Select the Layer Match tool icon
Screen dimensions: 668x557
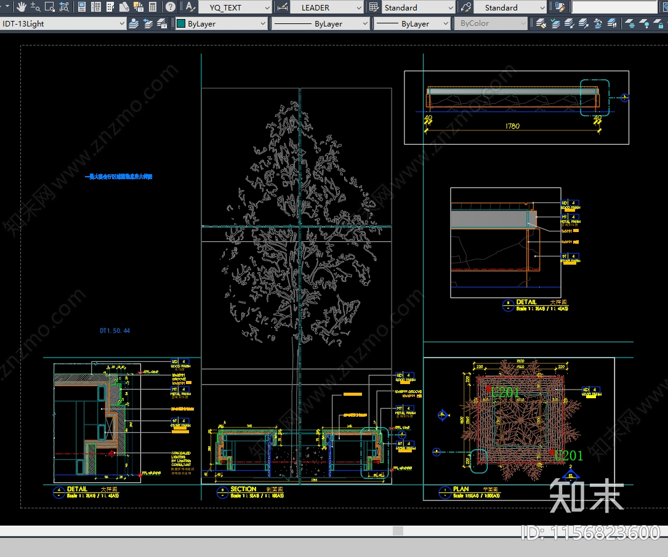(541, 23)
